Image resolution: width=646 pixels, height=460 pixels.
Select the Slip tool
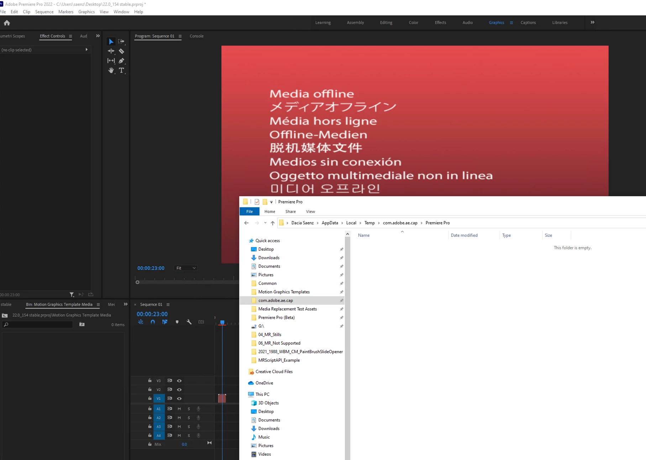coord(111,61)
